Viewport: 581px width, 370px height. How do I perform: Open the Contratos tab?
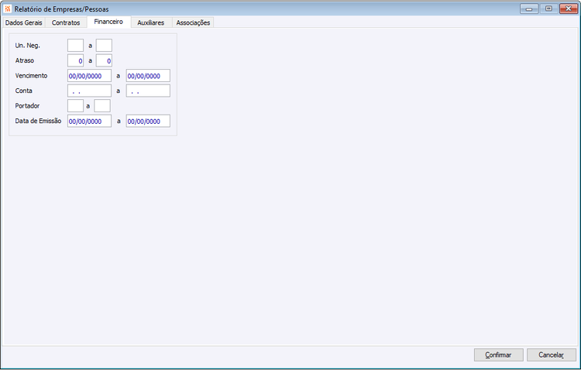point(66,22)
